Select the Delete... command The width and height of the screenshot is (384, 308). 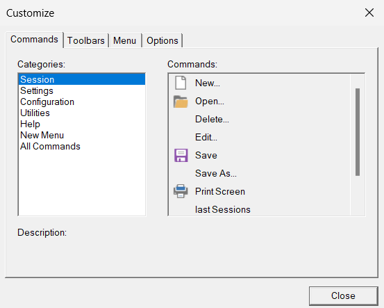[212, 119]
